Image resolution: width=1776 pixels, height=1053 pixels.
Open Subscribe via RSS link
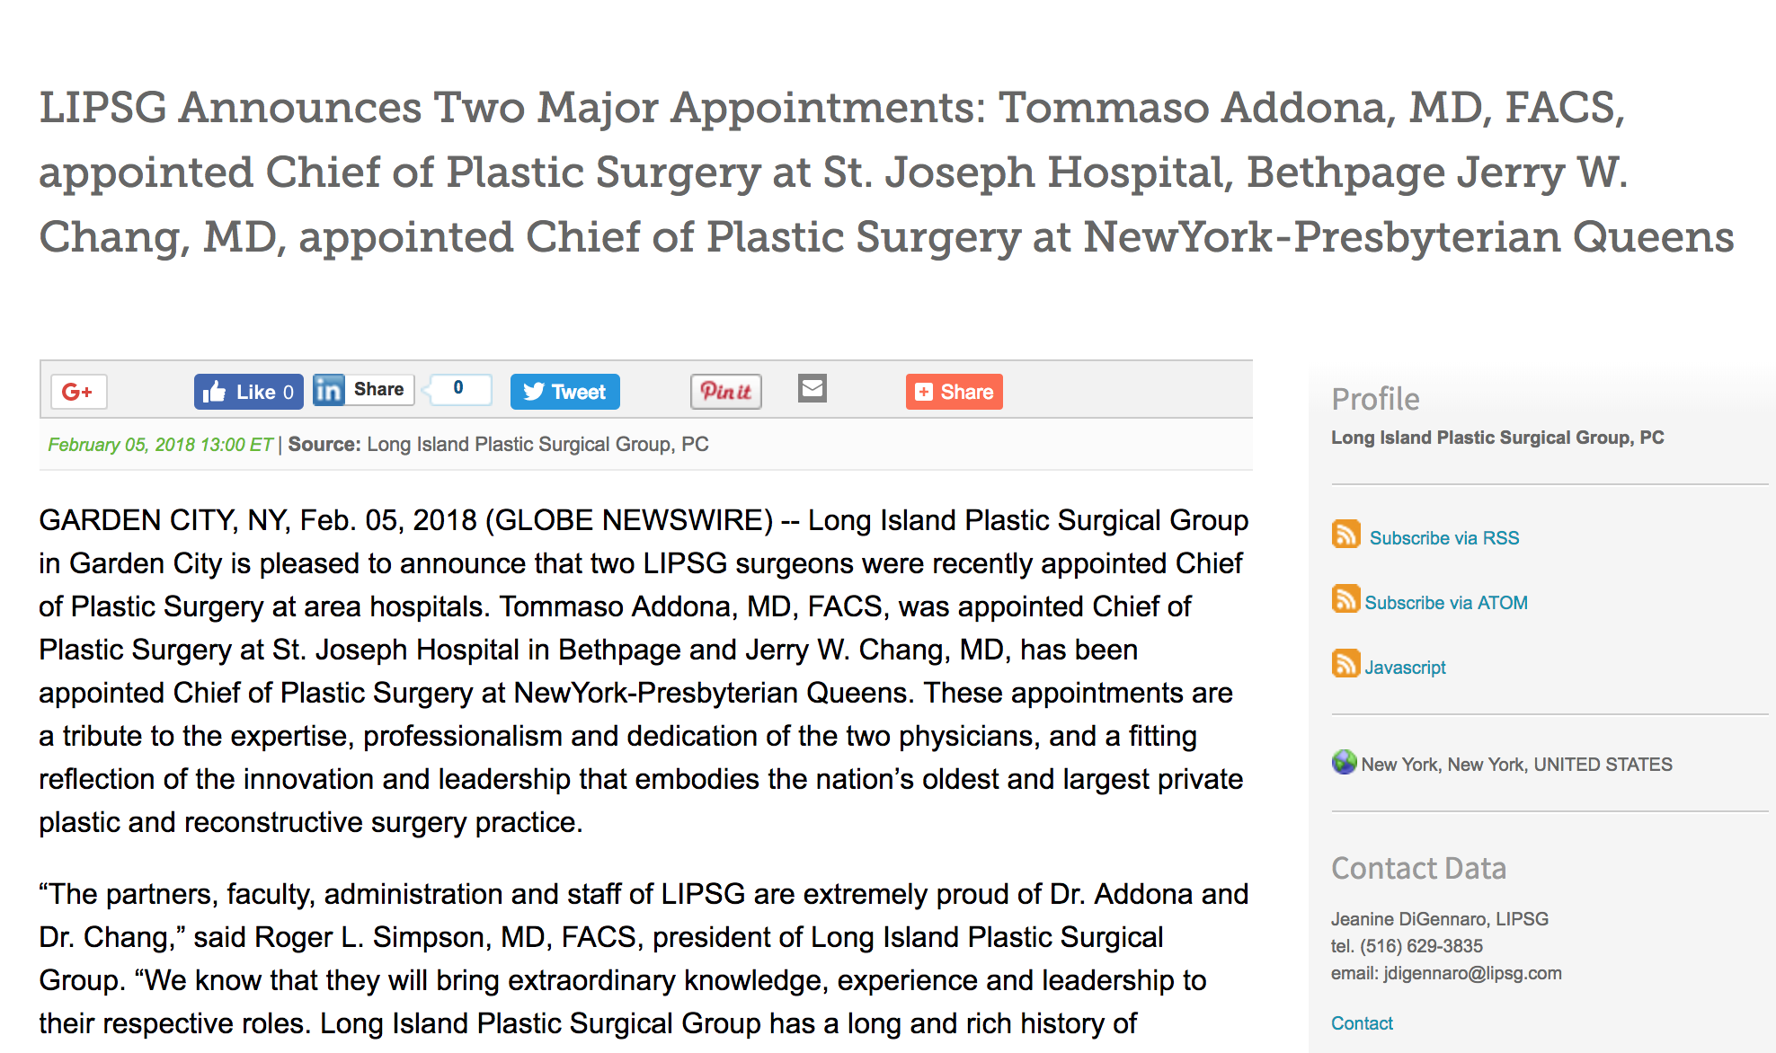[x=1443, y=538]
